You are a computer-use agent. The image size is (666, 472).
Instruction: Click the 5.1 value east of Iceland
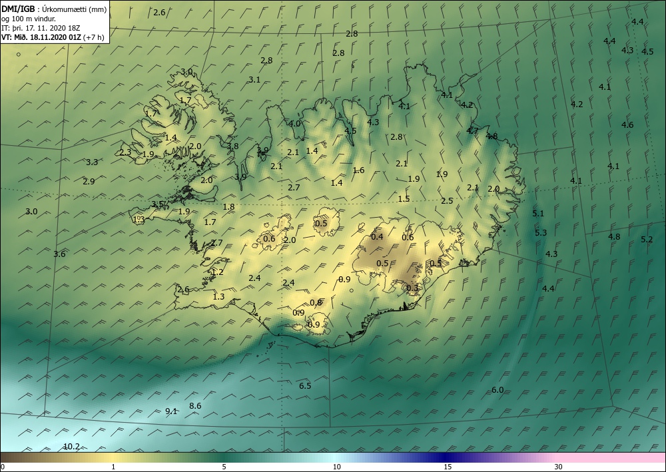tap(538, 213)
